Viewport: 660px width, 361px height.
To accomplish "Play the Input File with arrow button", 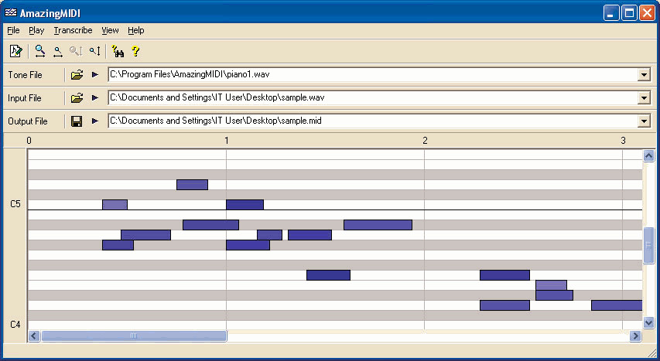I will pos(94,98).
